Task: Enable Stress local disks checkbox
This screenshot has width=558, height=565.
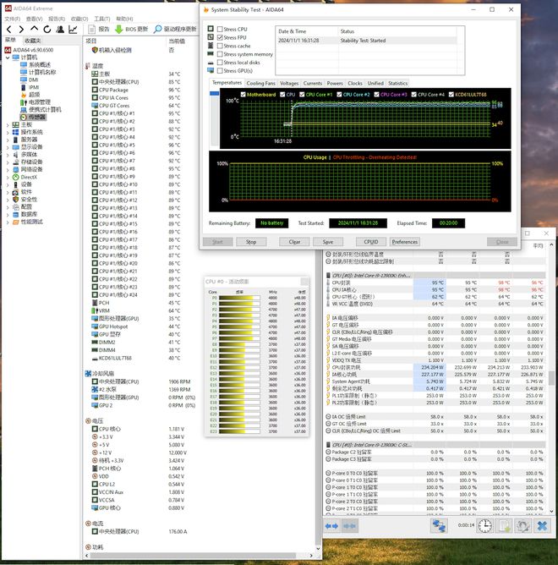Action: (220, 63)
